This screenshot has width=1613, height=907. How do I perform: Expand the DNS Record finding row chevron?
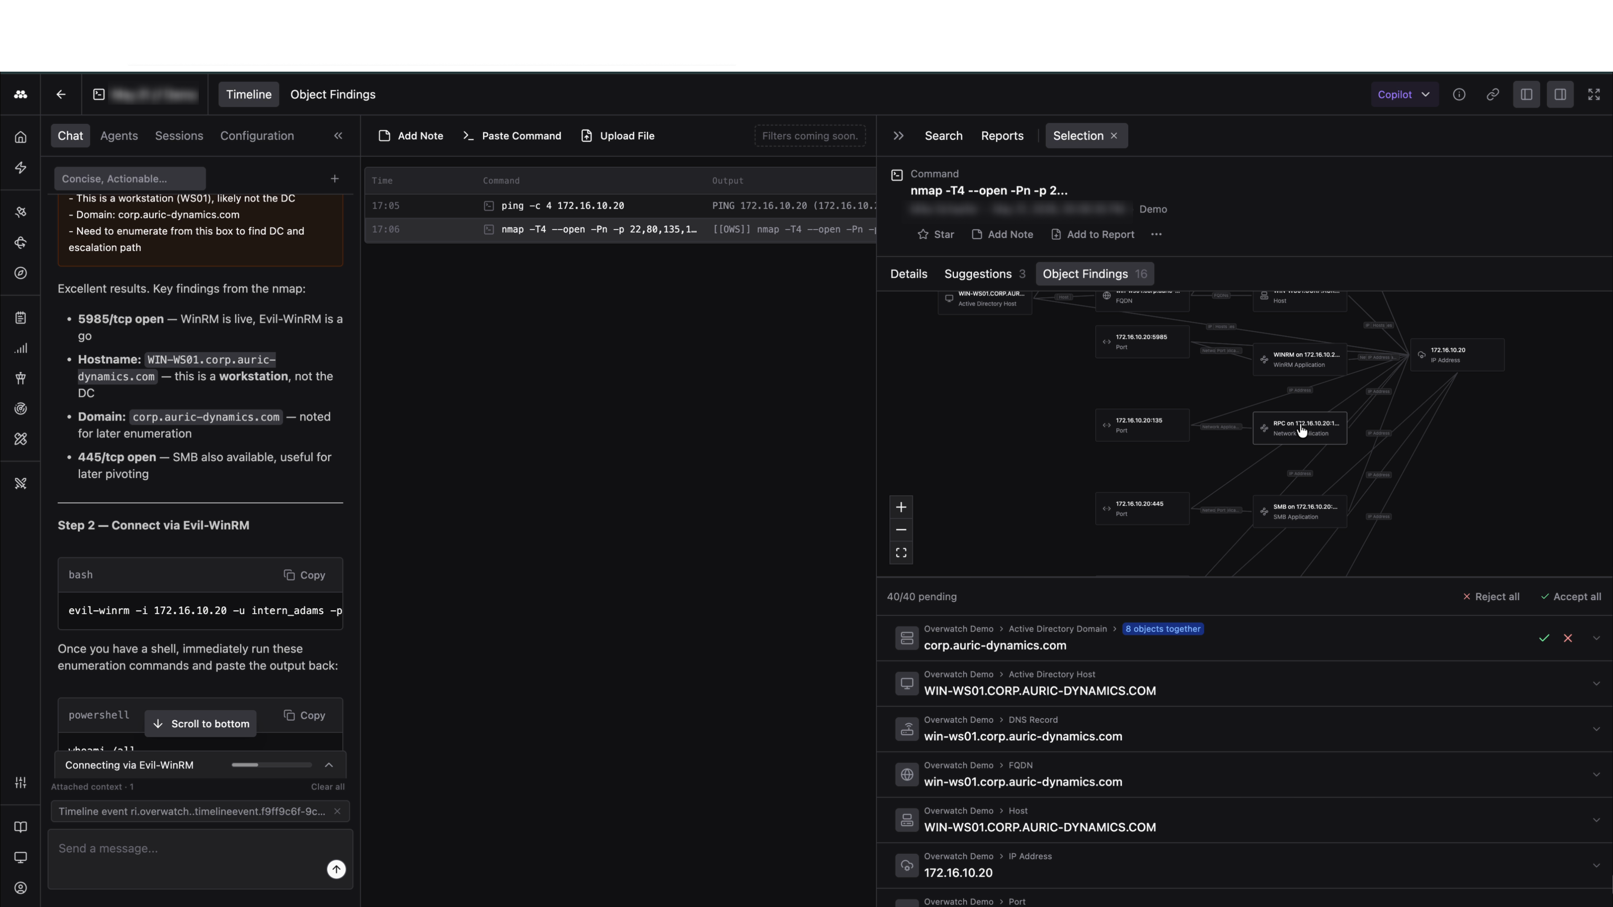pyautogui.click(x=1596, y=729)
